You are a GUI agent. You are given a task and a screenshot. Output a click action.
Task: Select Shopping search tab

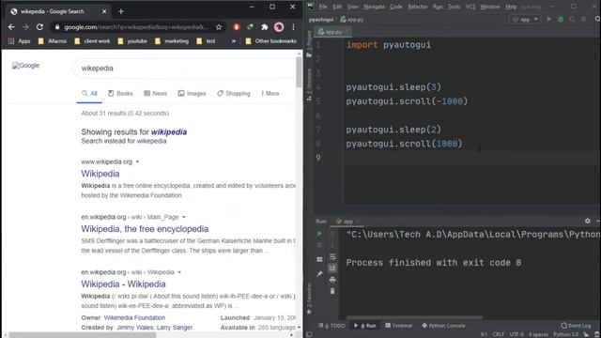click(x=234, y=94)
